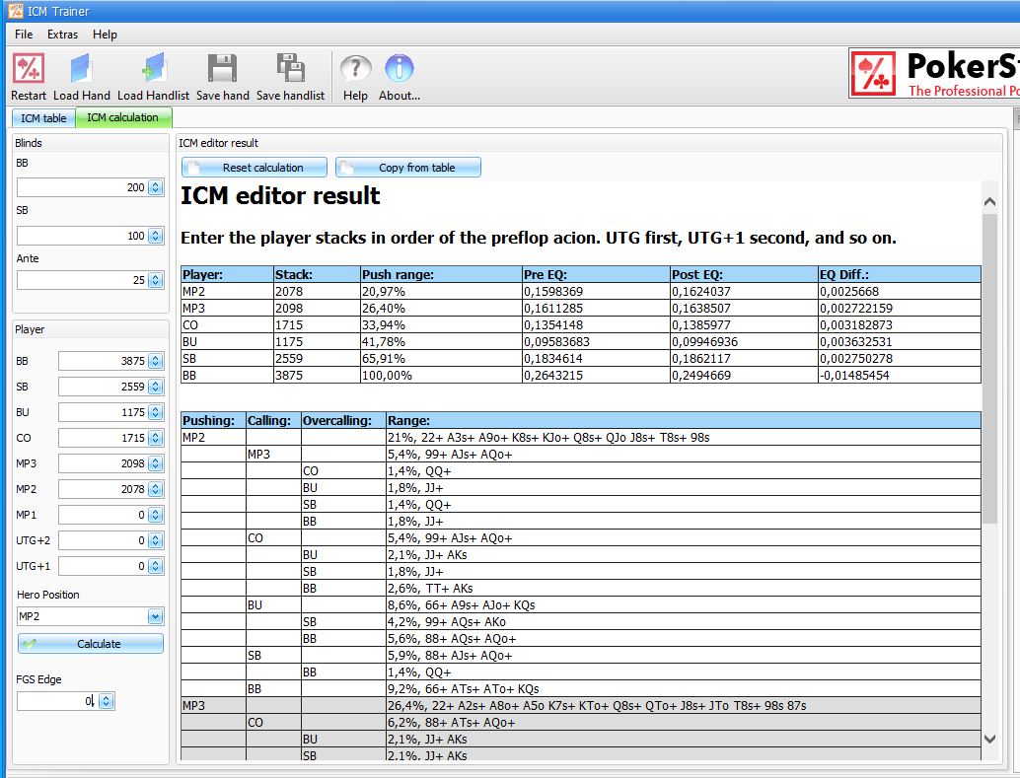Viewport: 1020px width, 778px height.
Task: Adjust the Ante stepper arrows
Action: point(156,280)
